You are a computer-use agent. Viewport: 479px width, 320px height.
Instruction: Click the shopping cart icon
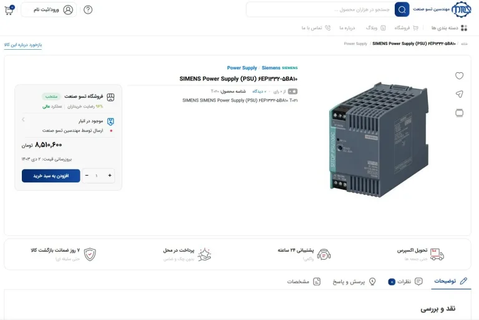tap(9, 10)
